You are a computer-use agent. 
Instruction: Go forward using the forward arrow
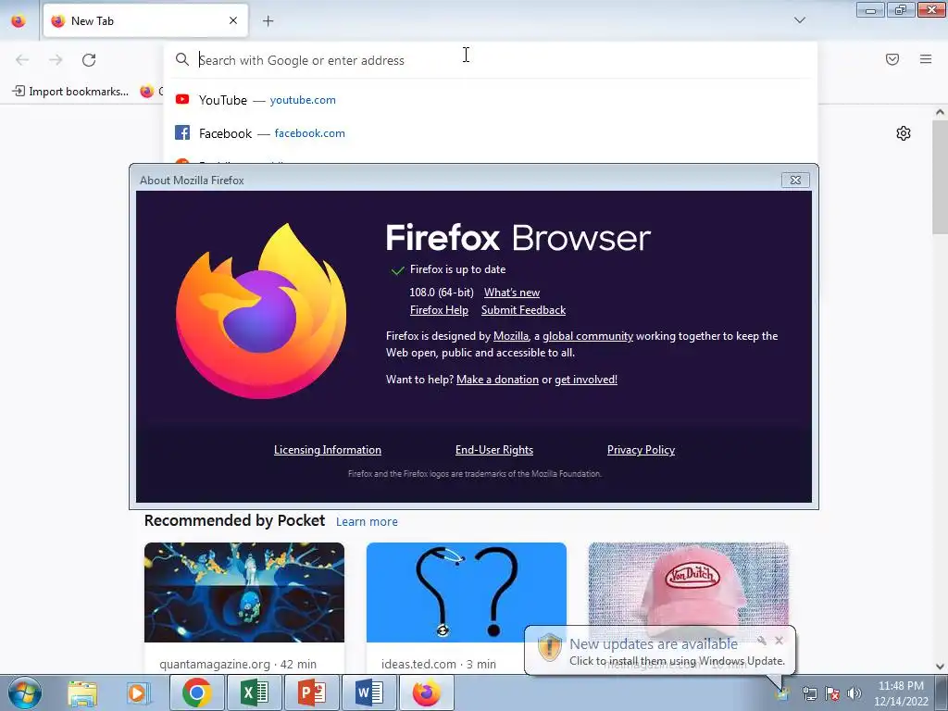[x=56, y=60]
